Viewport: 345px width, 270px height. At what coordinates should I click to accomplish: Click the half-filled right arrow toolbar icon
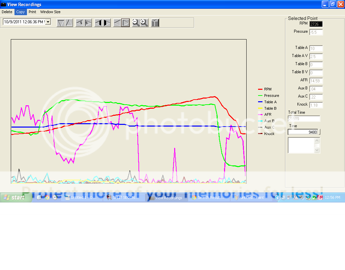[106, 23]
